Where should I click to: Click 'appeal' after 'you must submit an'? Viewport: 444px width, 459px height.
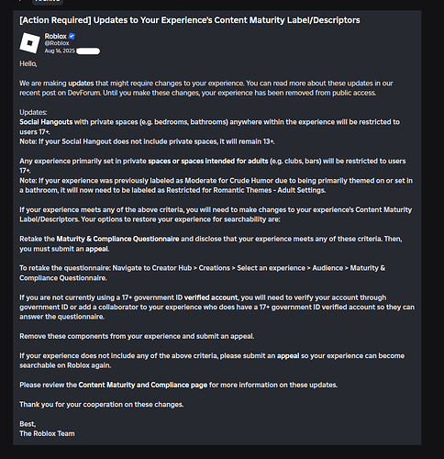tap(97, 249)
